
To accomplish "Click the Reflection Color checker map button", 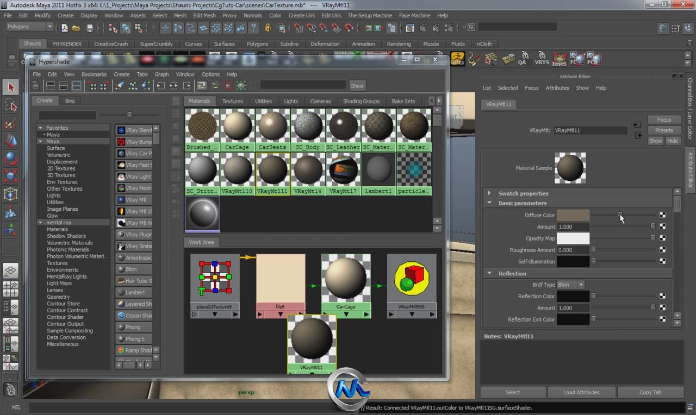I will [662, 296].
